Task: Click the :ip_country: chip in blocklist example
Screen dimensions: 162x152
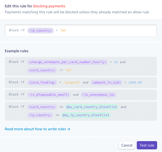Action: coord(40,115)
